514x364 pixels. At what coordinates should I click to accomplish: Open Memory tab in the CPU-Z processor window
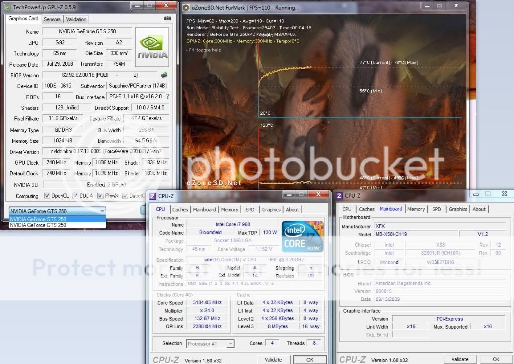click(229, 210)
